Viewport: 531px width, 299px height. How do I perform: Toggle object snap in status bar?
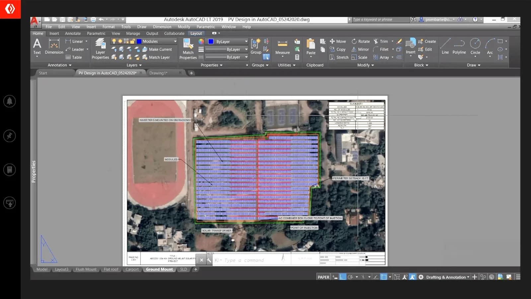(384, 277)
